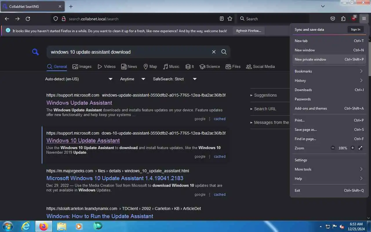Select New private window menu item

[329, 59]
